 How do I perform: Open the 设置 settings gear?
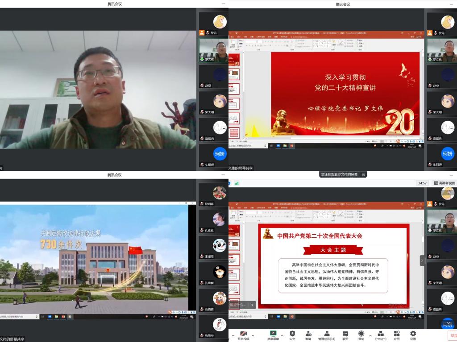coord(413,334)
